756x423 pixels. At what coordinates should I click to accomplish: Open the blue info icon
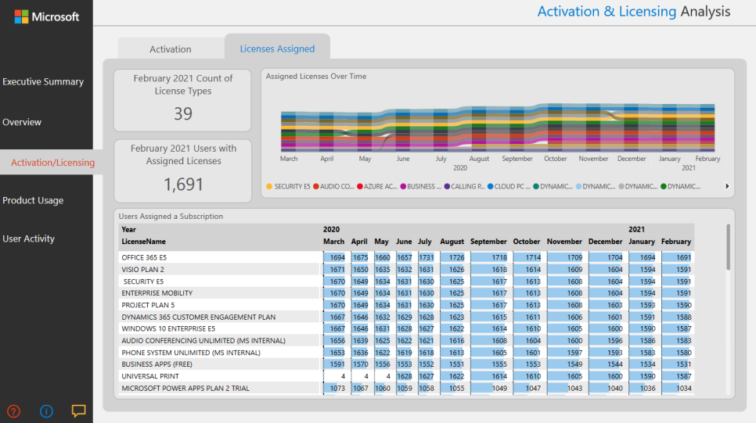pos(46,411)
